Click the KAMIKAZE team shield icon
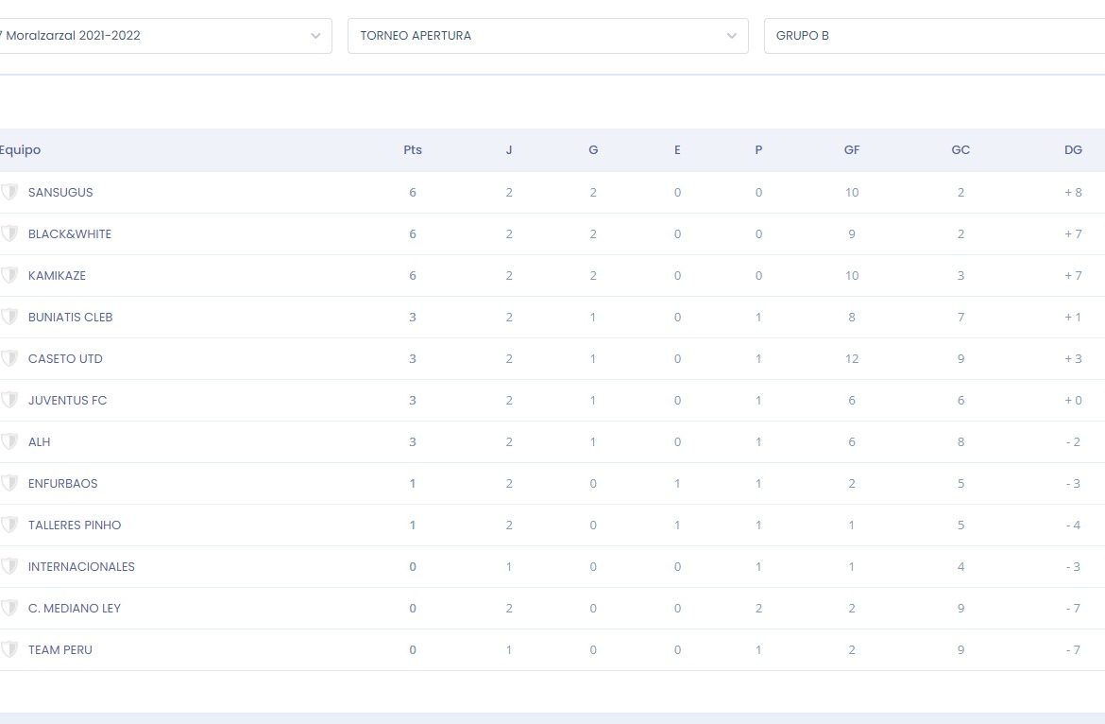 pos(9,276)
